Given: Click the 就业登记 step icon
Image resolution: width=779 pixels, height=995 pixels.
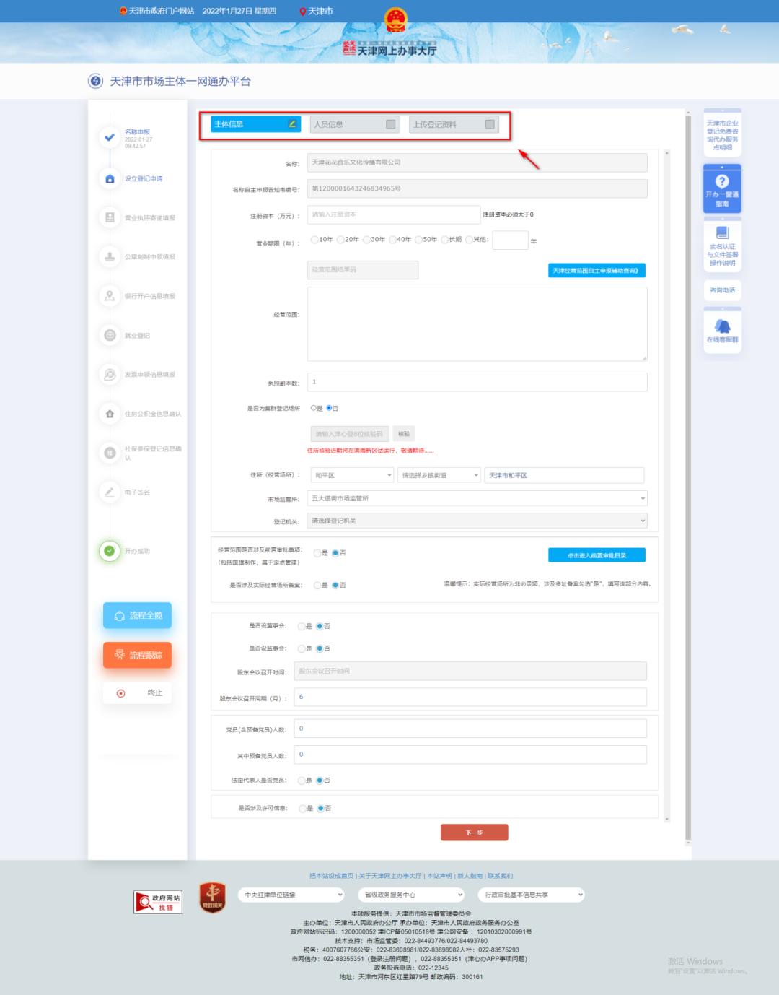Looking at the screenshot, I should tap(110, 335).
